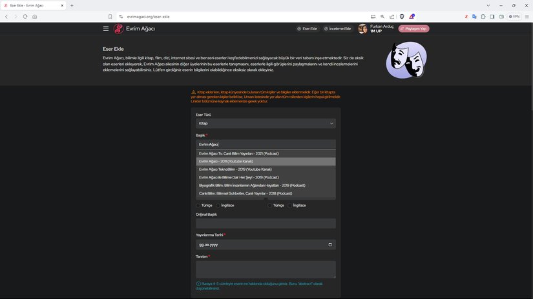
Task: Bookmark this page using the bookmark icon
Action: [110, 16]
